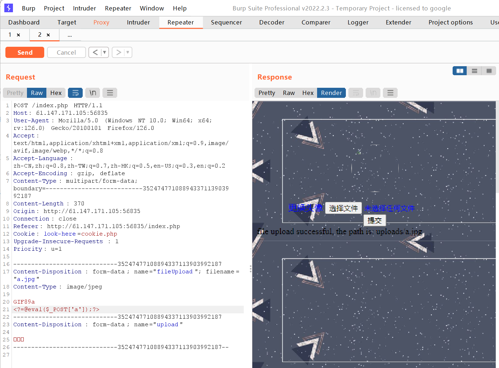Select Hex view in Request panel
Screen dimensions: 499x368
[56, 93]
